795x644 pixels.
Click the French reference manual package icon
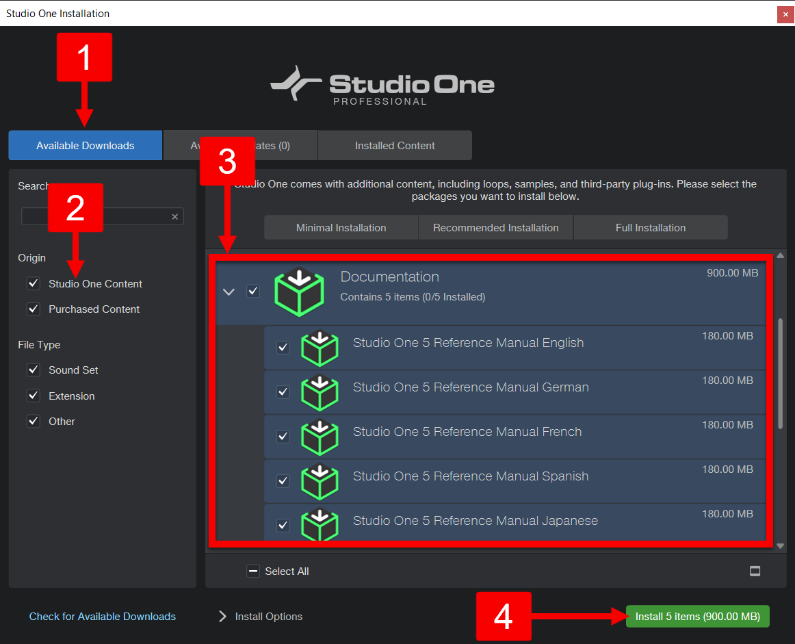click(x=320, y=436)
